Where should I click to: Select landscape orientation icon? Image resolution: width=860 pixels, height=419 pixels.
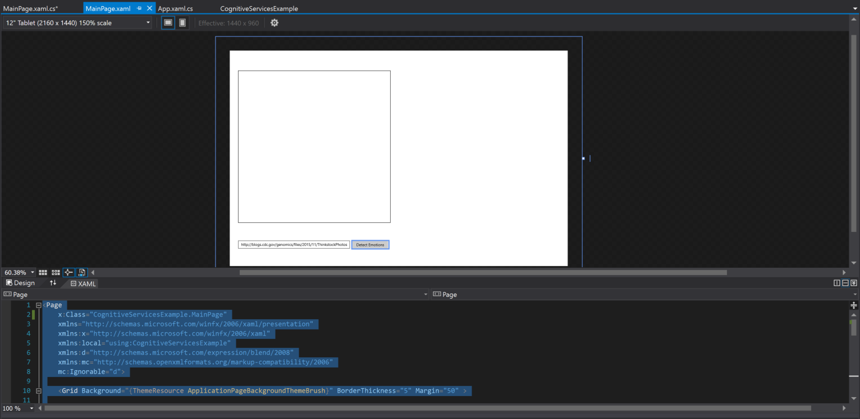coord(168,23)
